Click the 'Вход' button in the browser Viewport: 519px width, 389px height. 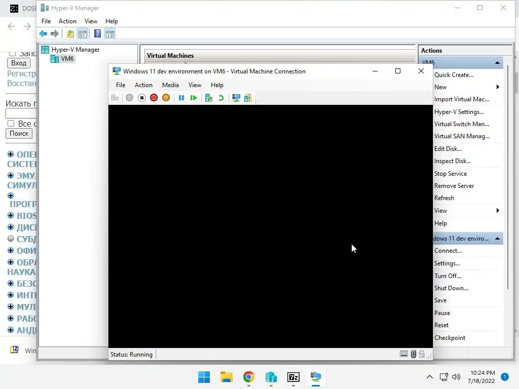tap(19, 63)
